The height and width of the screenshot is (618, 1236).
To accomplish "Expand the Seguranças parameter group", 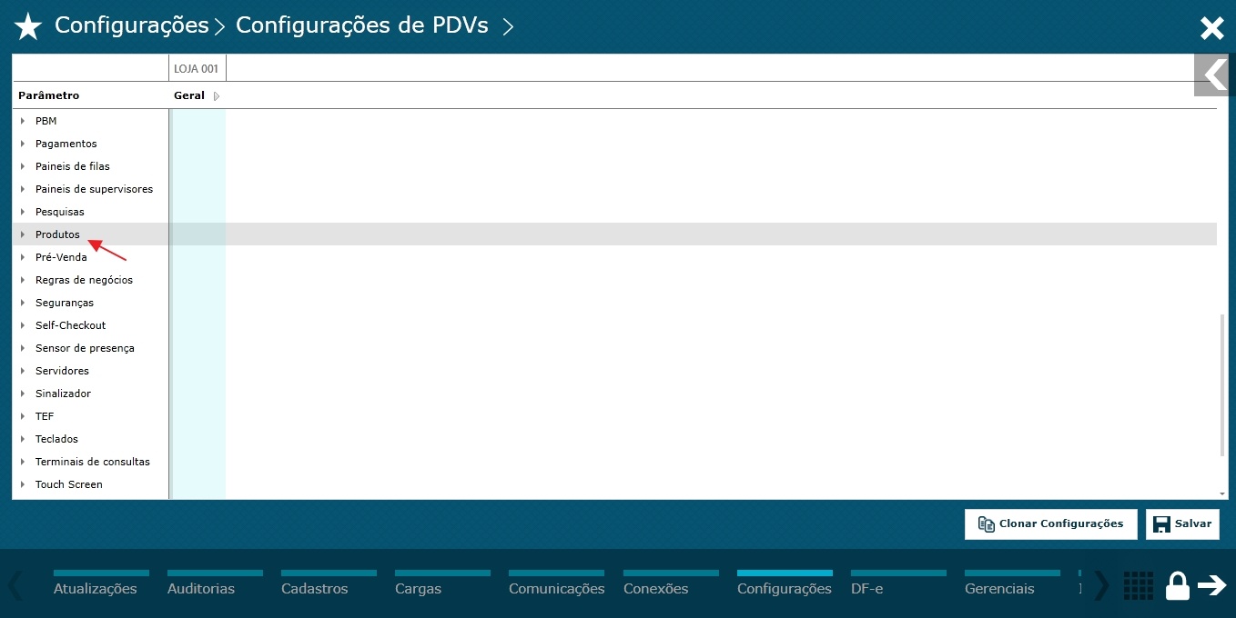I will click(x=23, y=303).
